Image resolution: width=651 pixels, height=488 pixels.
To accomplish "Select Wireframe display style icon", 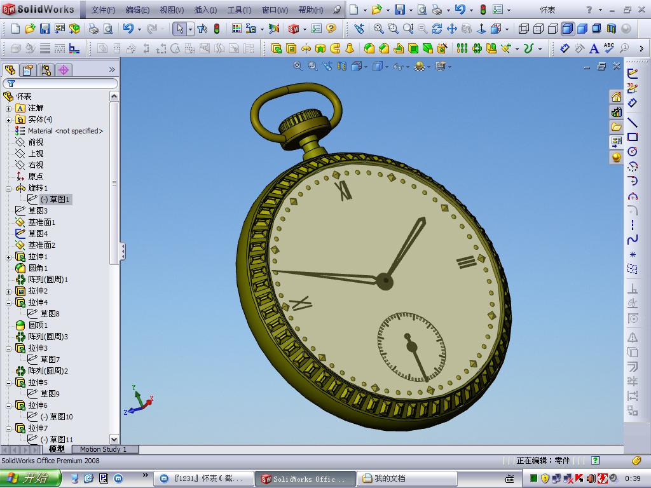I will click(524, 28).
